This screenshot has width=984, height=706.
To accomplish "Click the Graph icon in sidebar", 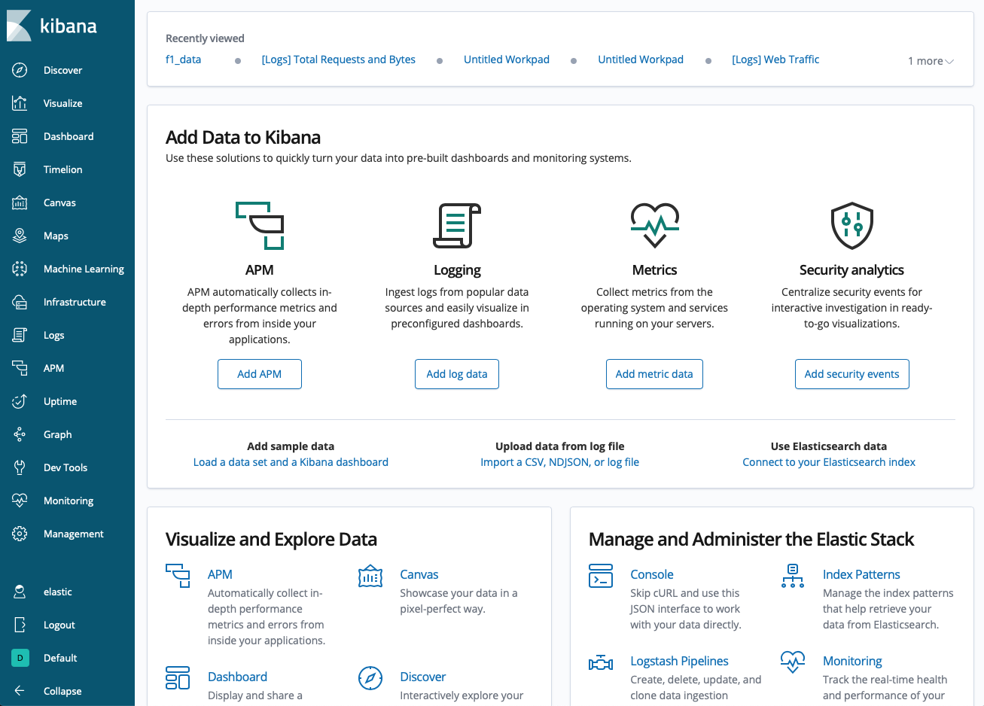I will point(20,434).
